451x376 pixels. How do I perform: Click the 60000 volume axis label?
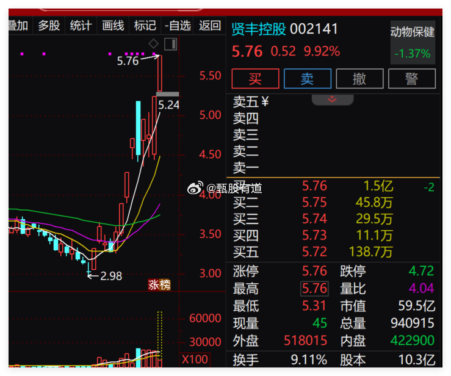[205, 318]
